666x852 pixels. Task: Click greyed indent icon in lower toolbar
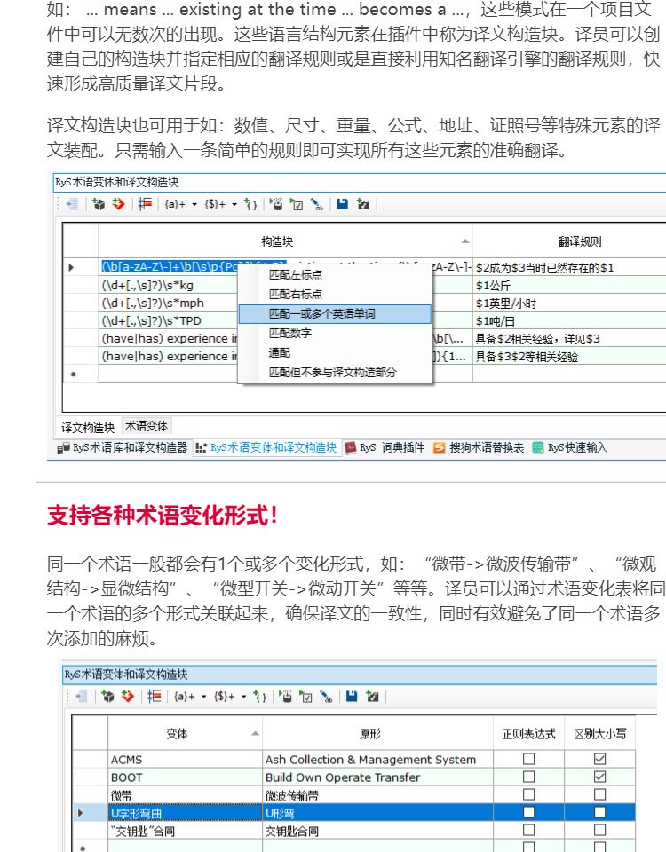82,697
